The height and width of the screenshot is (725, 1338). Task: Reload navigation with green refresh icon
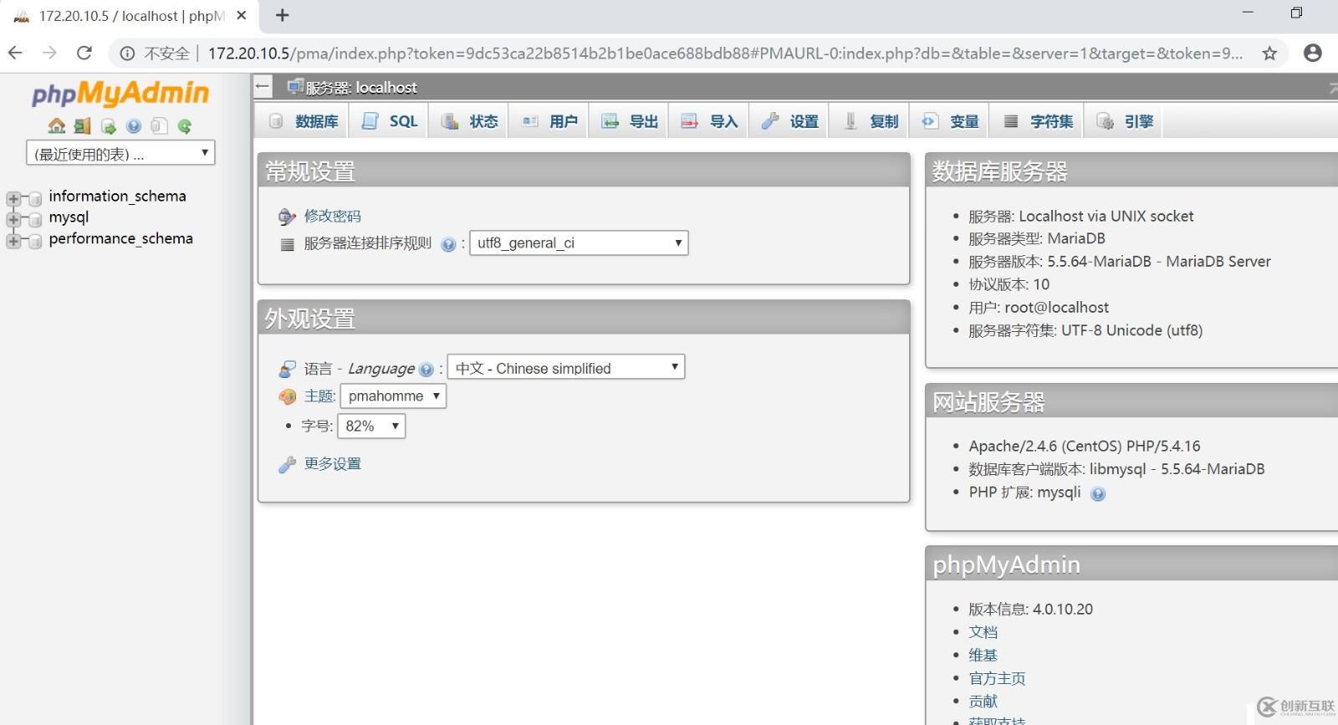(x=185, y=125)
